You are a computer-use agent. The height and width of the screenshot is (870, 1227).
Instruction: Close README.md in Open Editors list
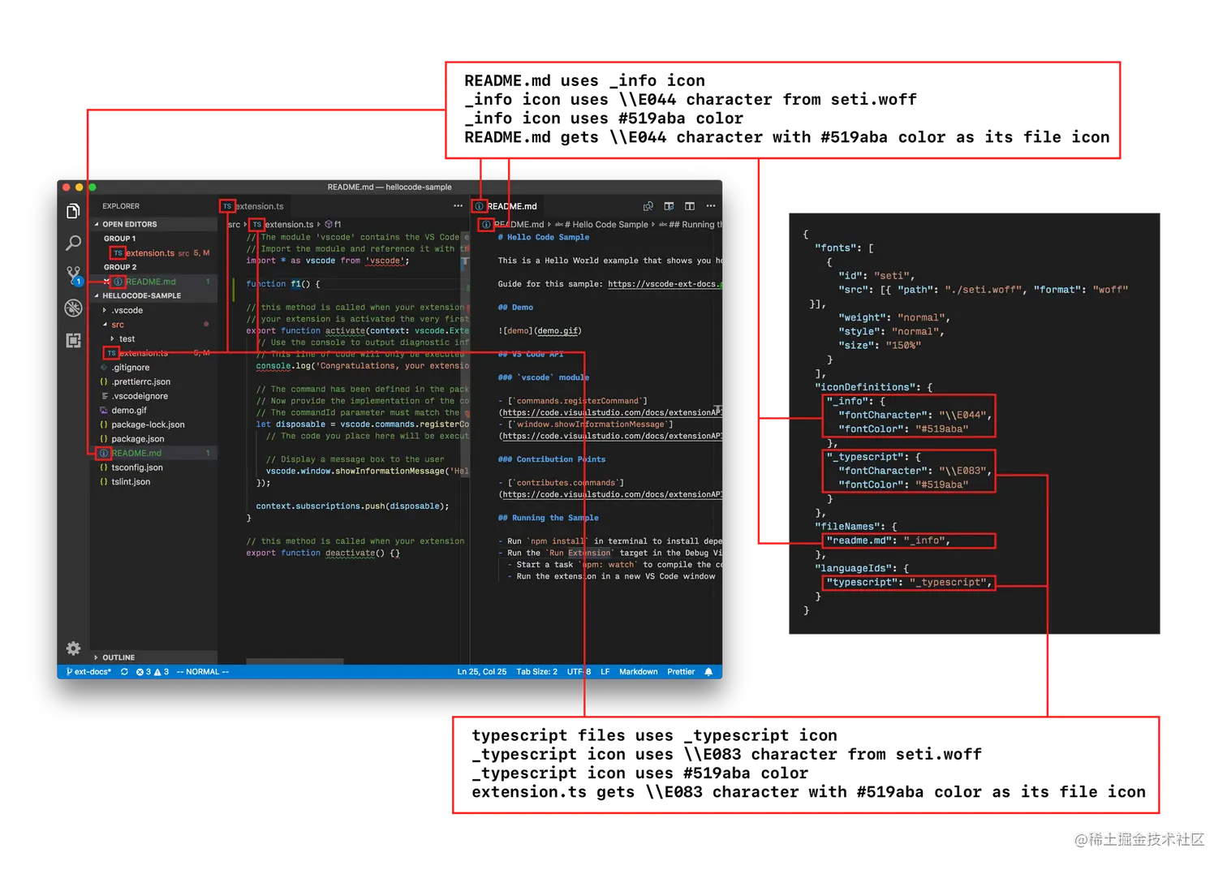(106, 282)
